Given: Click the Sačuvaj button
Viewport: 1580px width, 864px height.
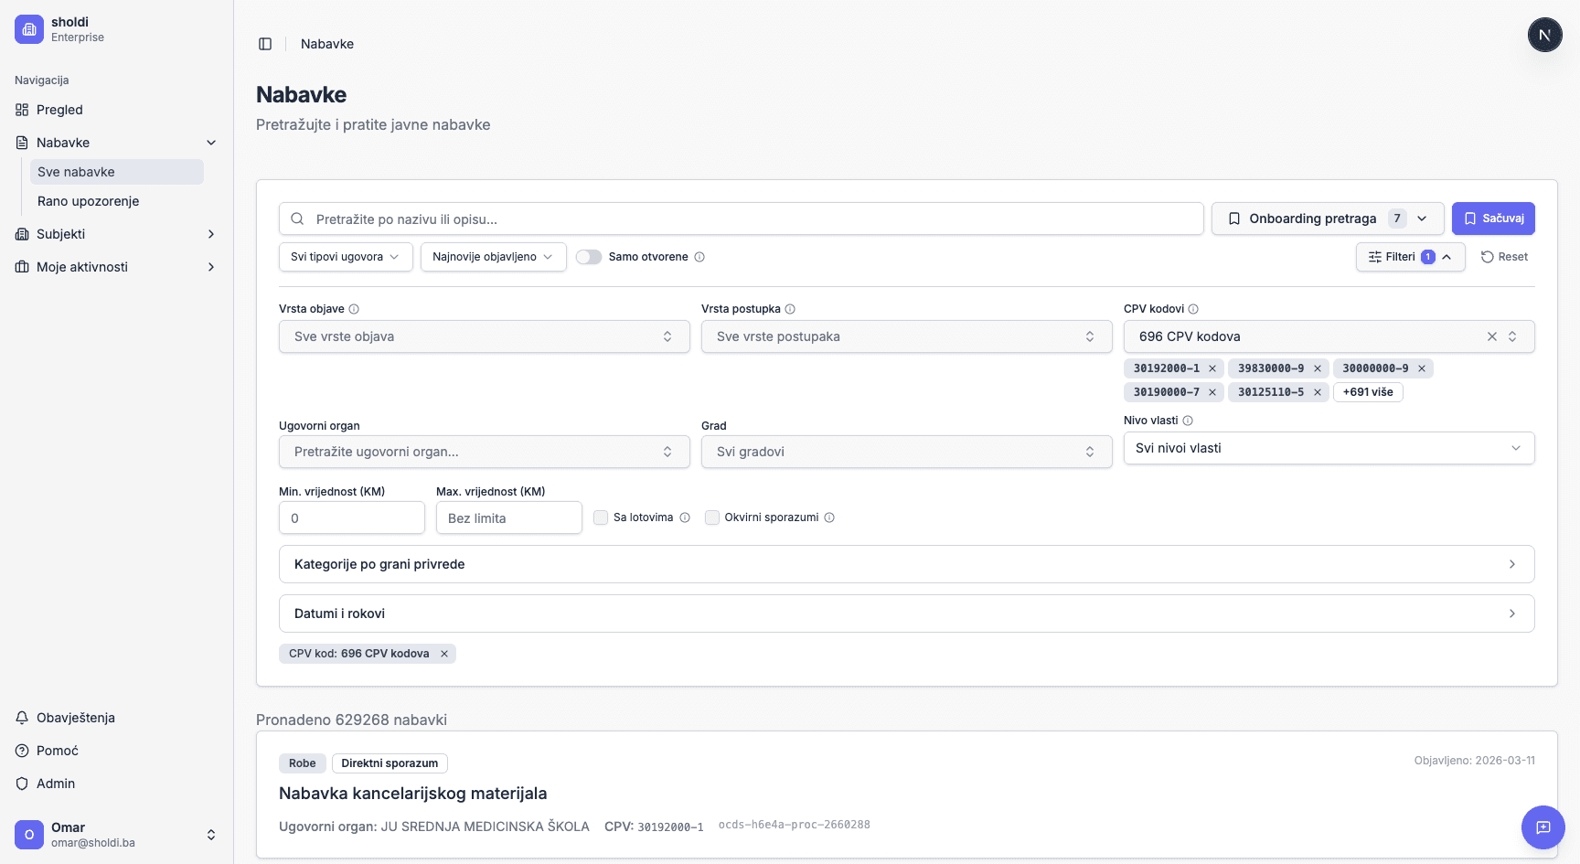Looking at the screenshot, I should pyautogui.click(x=1492, y=219).
